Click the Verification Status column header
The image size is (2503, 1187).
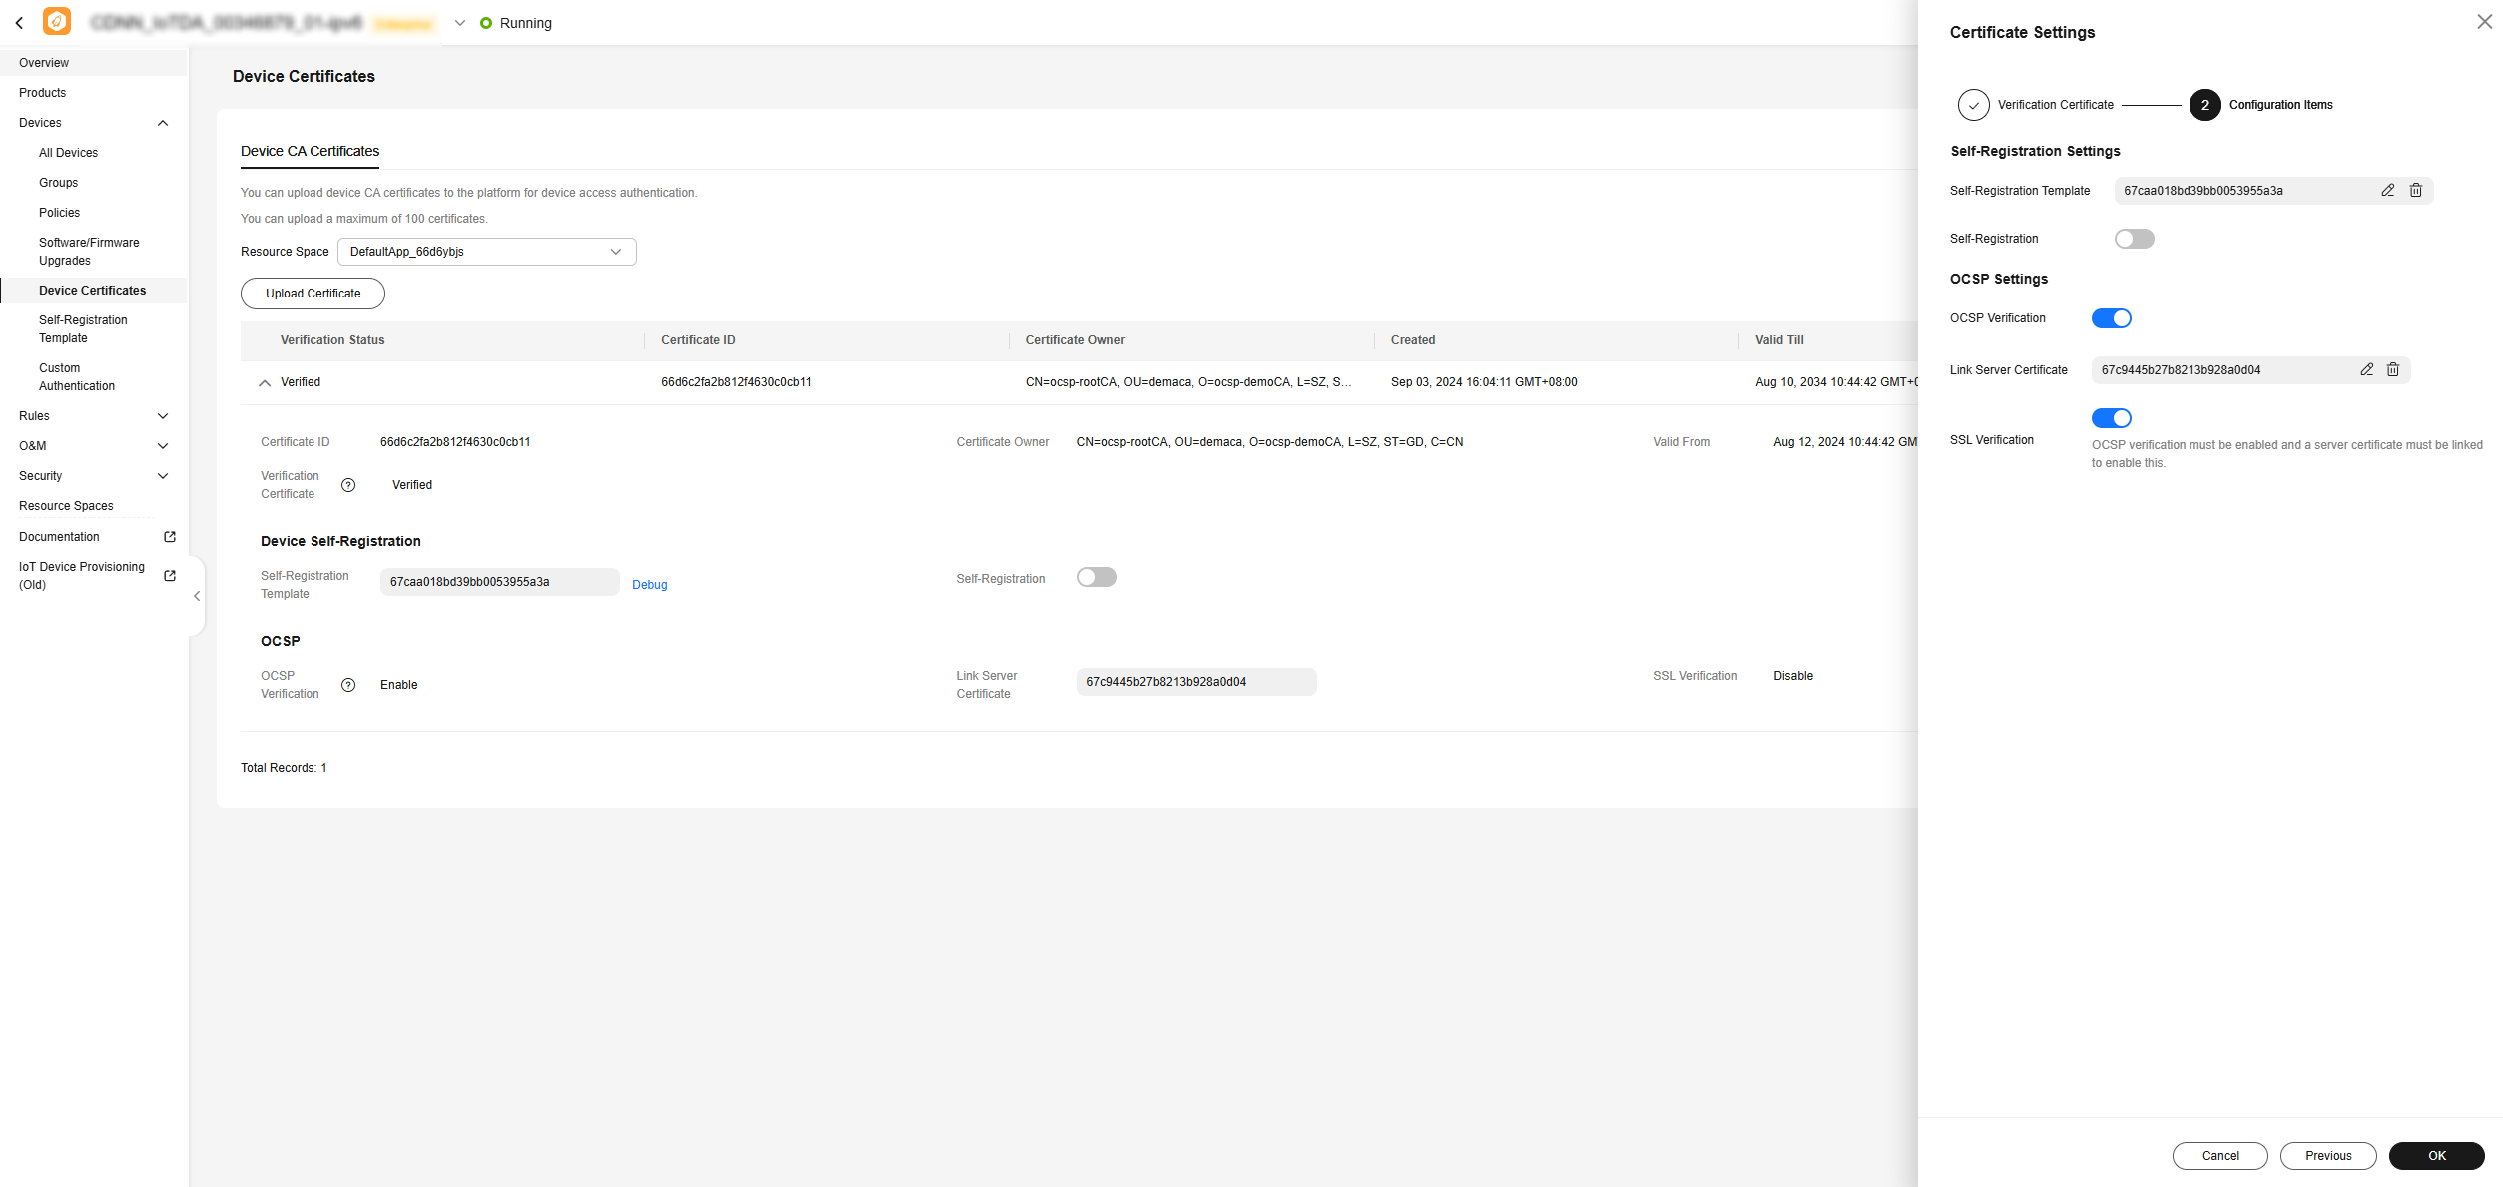tap(332, 340)
